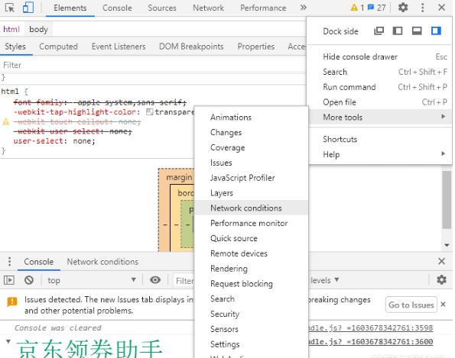Toggle the device toolbar icon

pos(28,8)
